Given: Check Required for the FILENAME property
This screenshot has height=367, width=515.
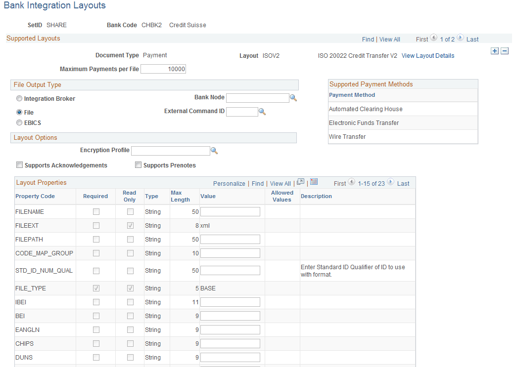Looking at the screenshot, I should pyautogui.click(x=96, y=211).
